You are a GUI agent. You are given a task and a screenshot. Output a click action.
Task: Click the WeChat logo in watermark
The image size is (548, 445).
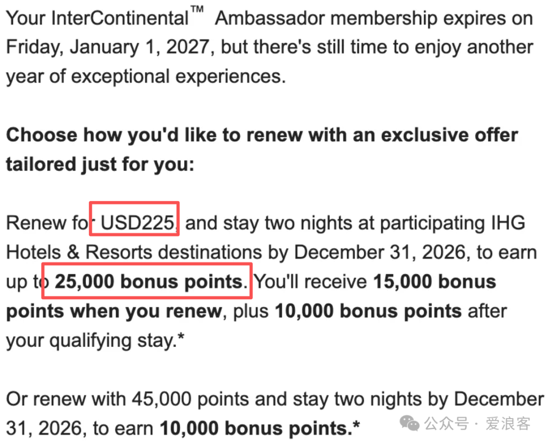coord(409,423)
